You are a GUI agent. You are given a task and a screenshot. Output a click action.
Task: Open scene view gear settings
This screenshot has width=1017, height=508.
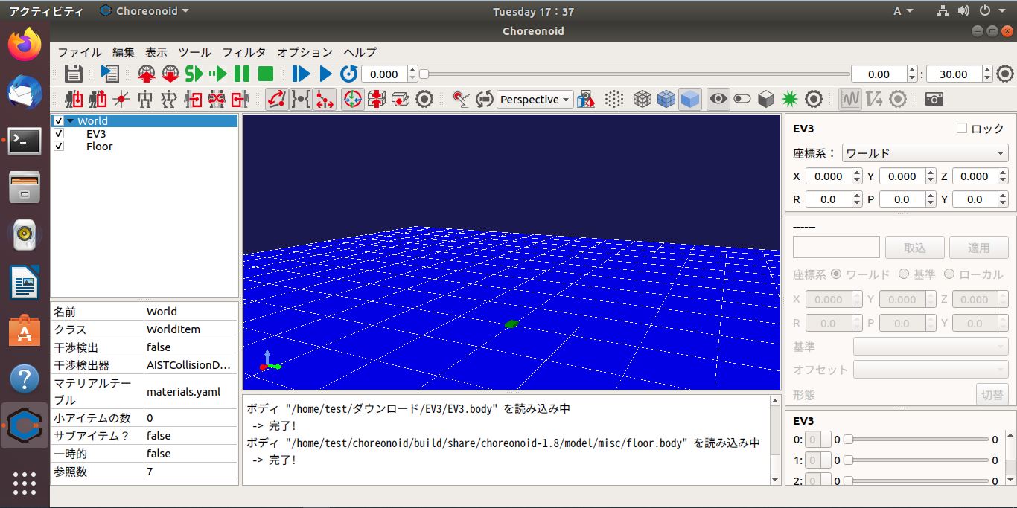[x=814, y=99]
